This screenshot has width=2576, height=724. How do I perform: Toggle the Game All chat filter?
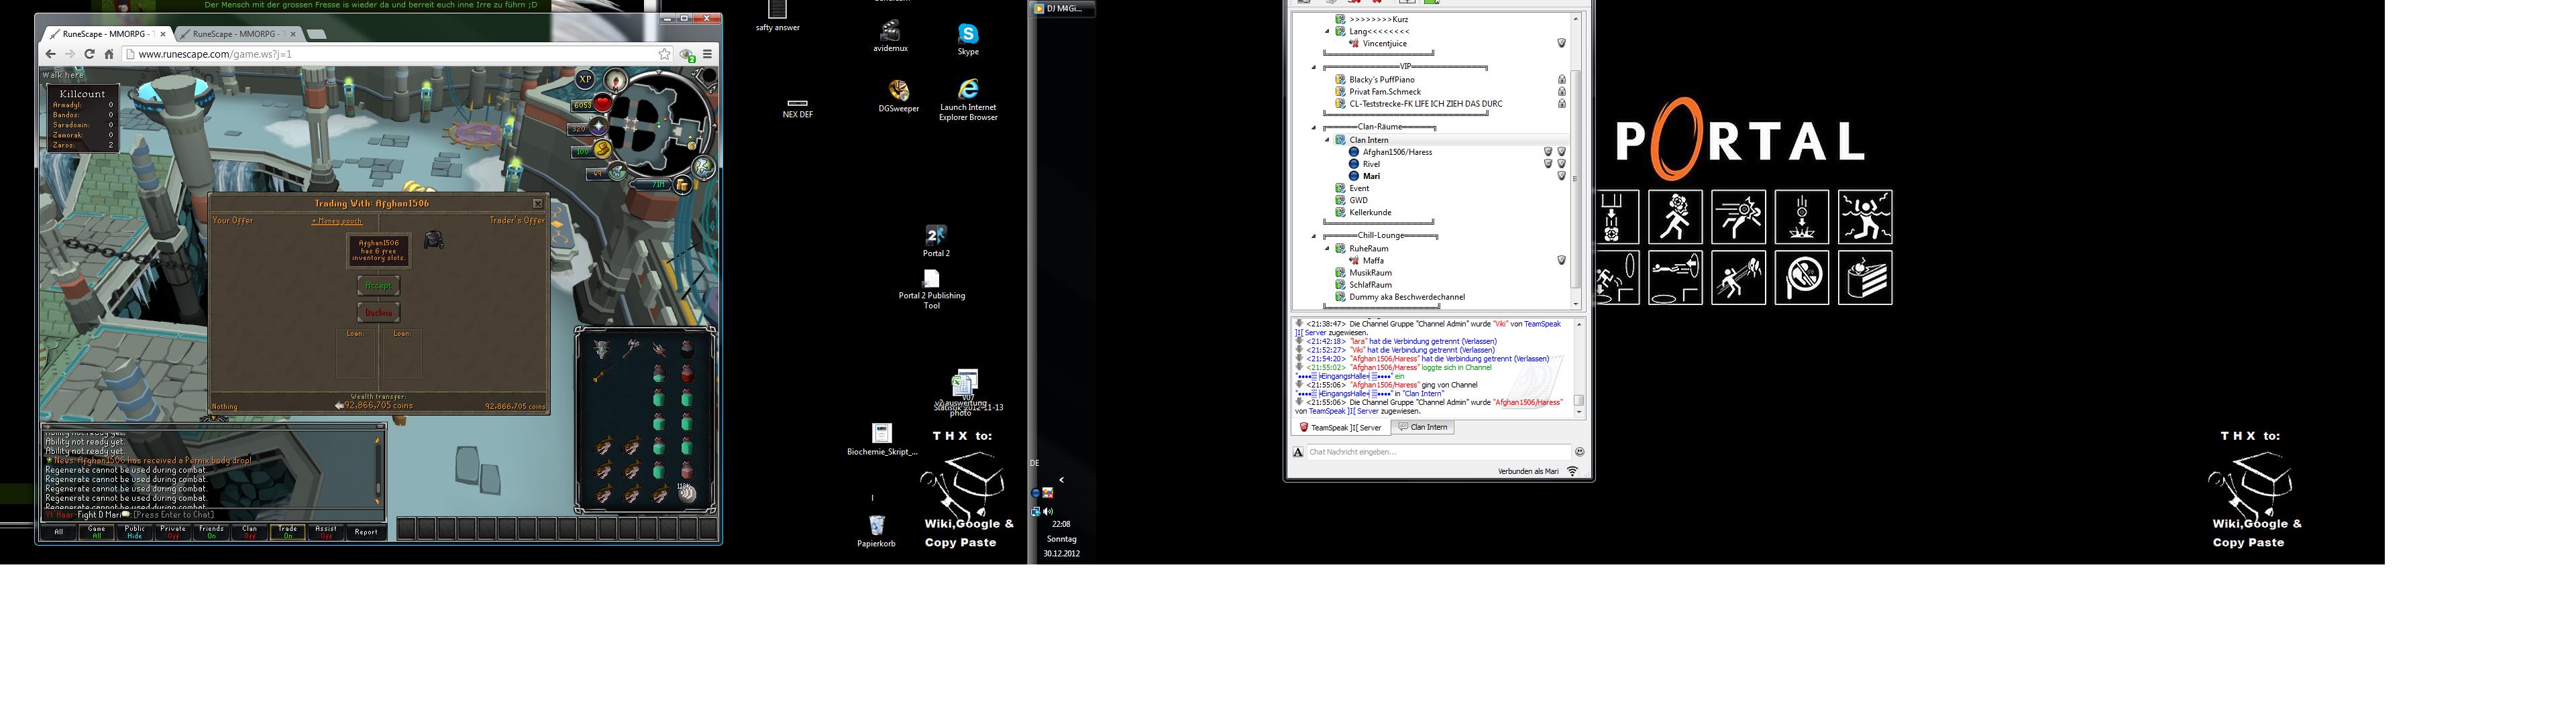click(96, 532)
